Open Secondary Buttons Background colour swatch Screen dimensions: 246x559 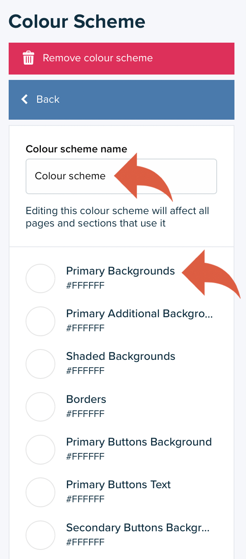pyautogui.click(x=40, y=535)
